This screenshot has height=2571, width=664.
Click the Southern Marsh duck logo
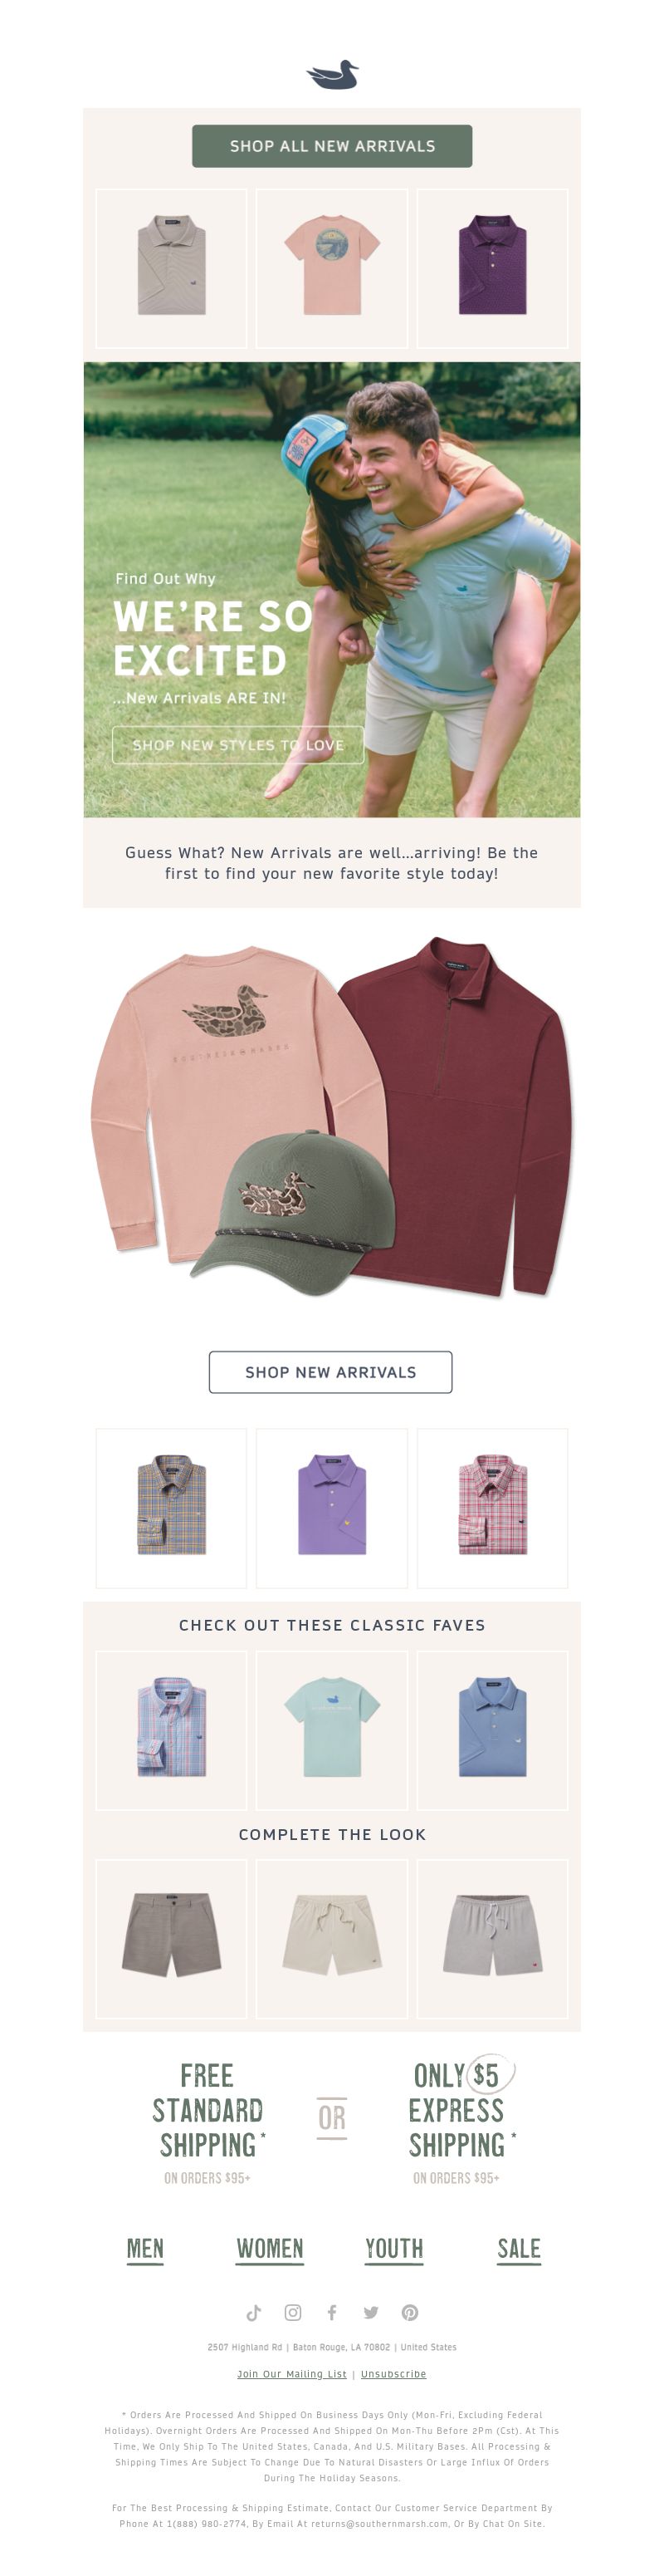coord(332,75)
